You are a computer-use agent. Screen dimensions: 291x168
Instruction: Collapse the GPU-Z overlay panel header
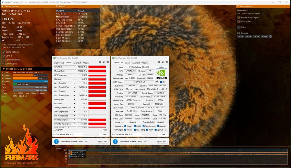coord(57,6)
